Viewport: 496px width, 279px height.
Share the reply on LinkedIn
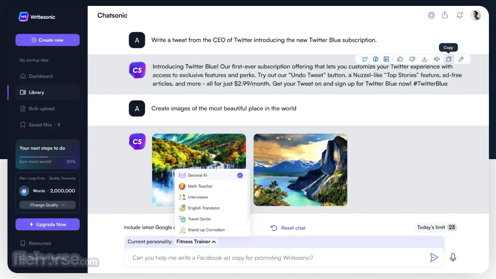386,59
